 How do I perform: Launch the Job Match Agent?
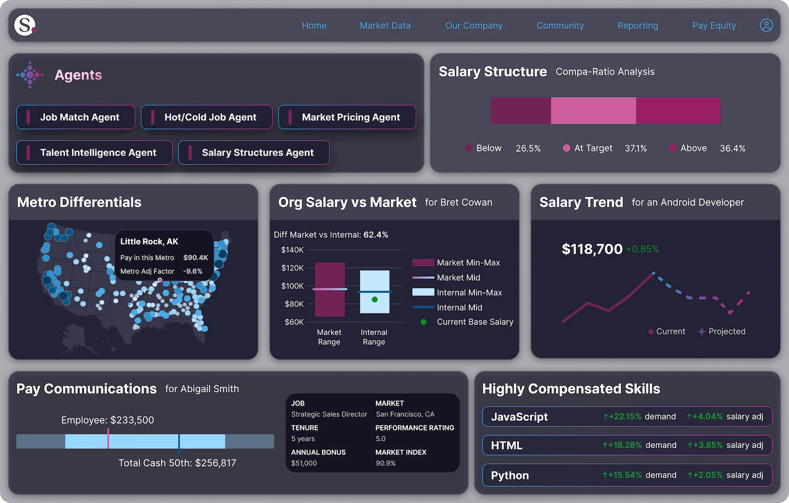pos(76,117)
